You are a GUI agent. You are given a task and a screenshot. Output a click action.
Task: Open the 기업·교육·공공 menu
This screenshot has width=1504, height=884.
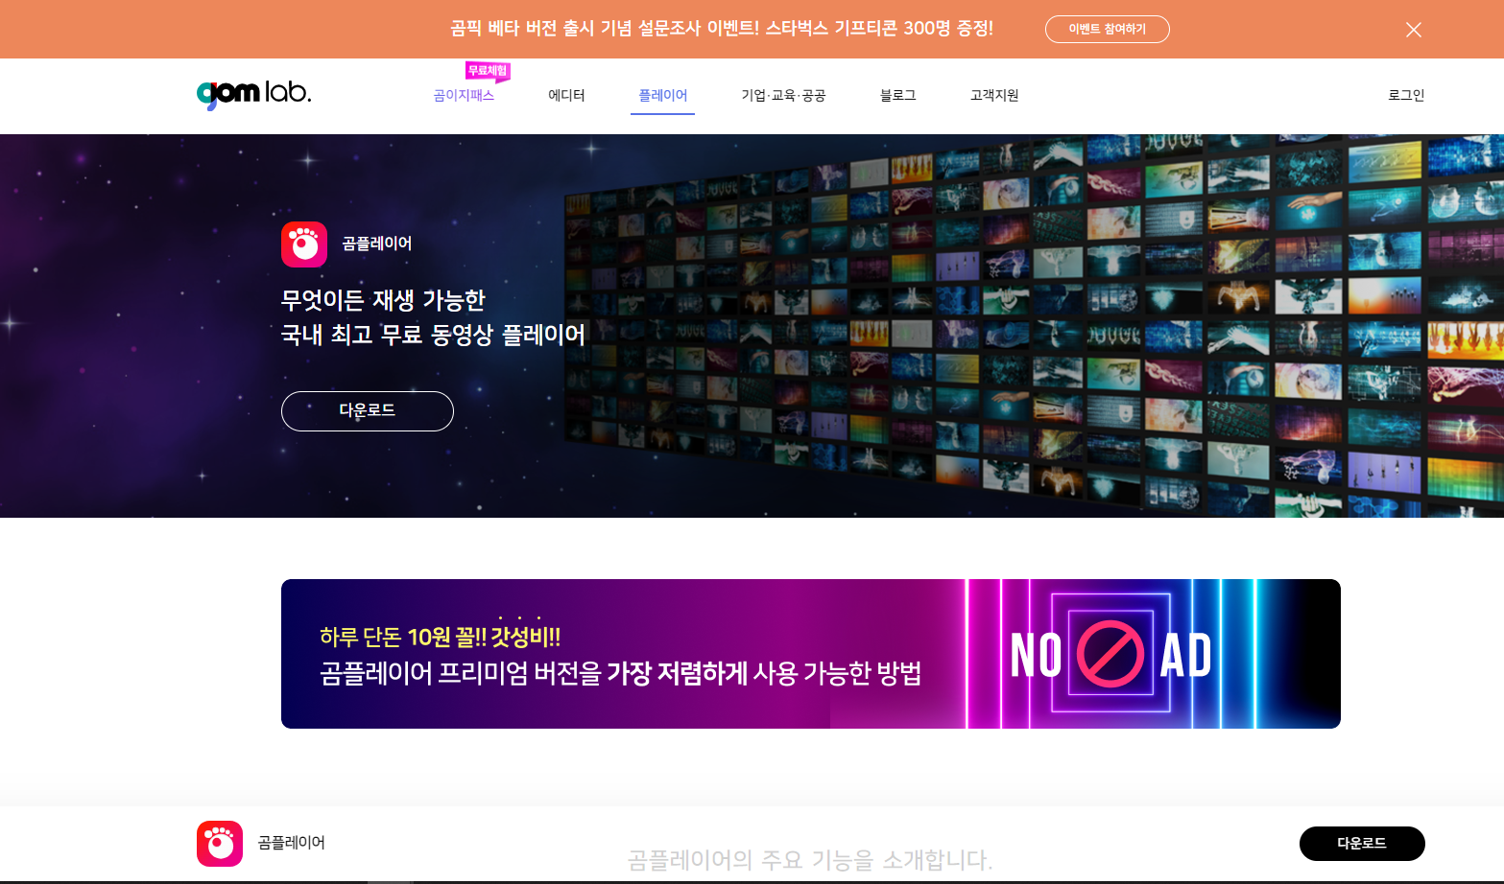coord(783,96)
